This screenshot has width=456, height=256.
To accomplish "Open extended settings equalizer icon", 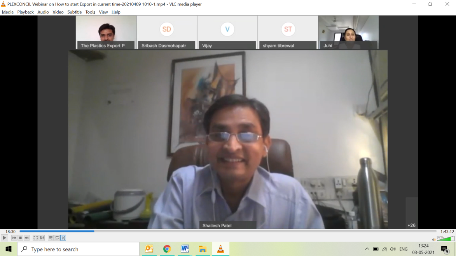I will 42,238.
